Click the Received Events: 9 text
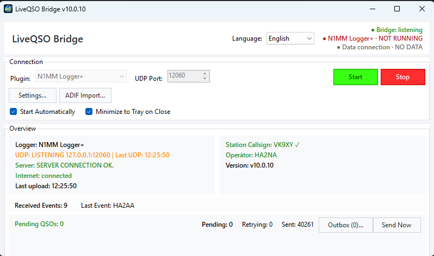Screen dimensions: 434x256 click(x=41, y=206)
